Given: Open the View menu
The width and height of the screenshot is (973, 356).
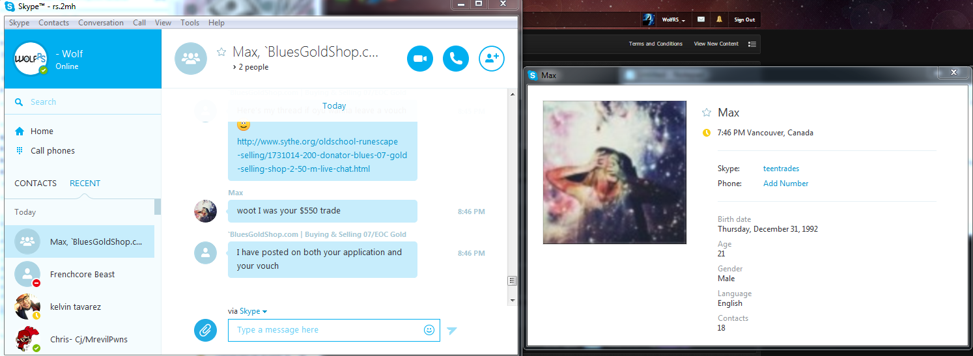Looking at the screenshot, I should 163,23.
